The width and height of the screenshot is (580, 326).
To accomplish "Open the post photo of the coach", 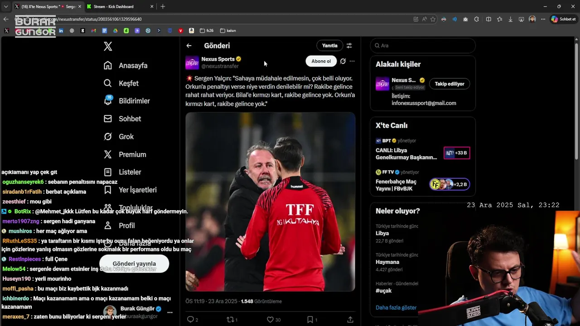I will point(270,201).
